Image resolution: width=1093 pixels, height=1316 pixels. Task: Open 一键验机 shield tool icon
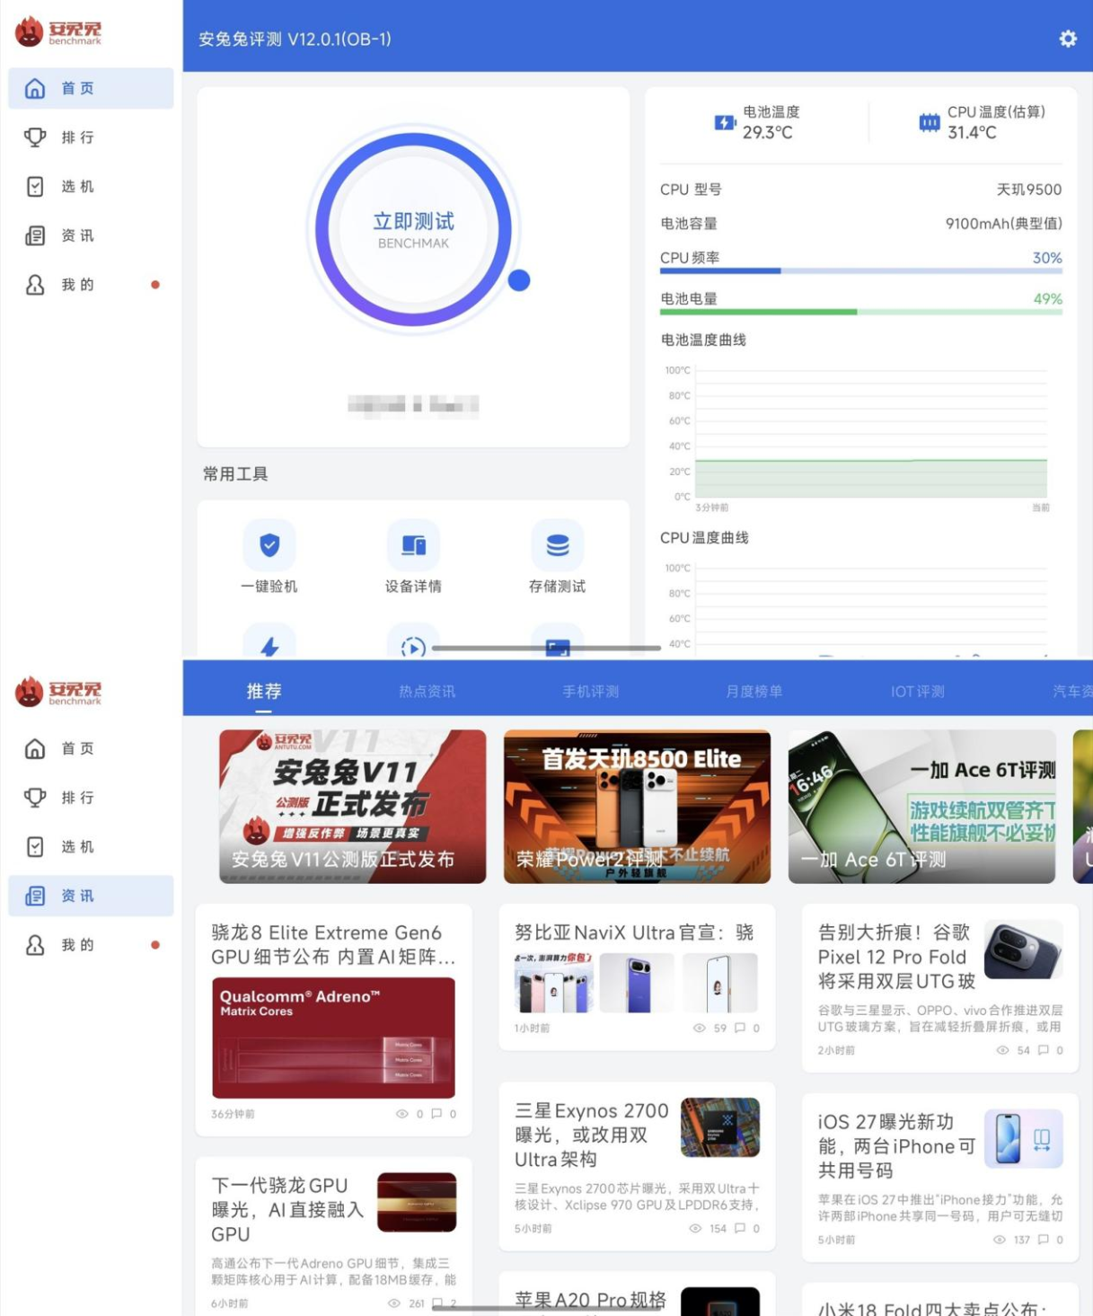269,544
